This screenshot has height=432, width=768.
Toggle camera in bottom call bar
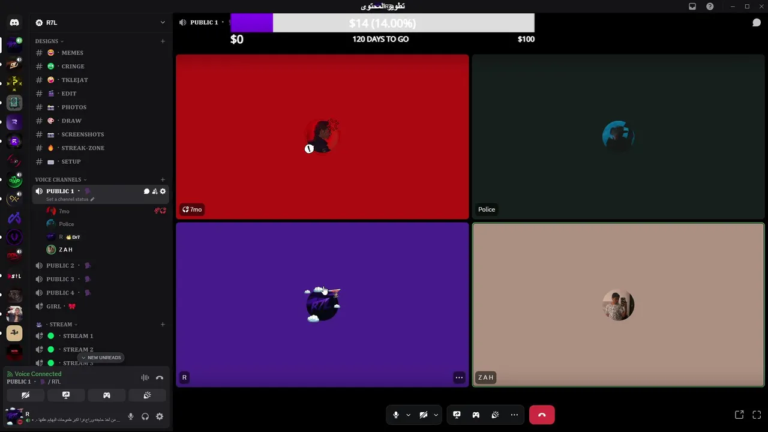point(424,415)
